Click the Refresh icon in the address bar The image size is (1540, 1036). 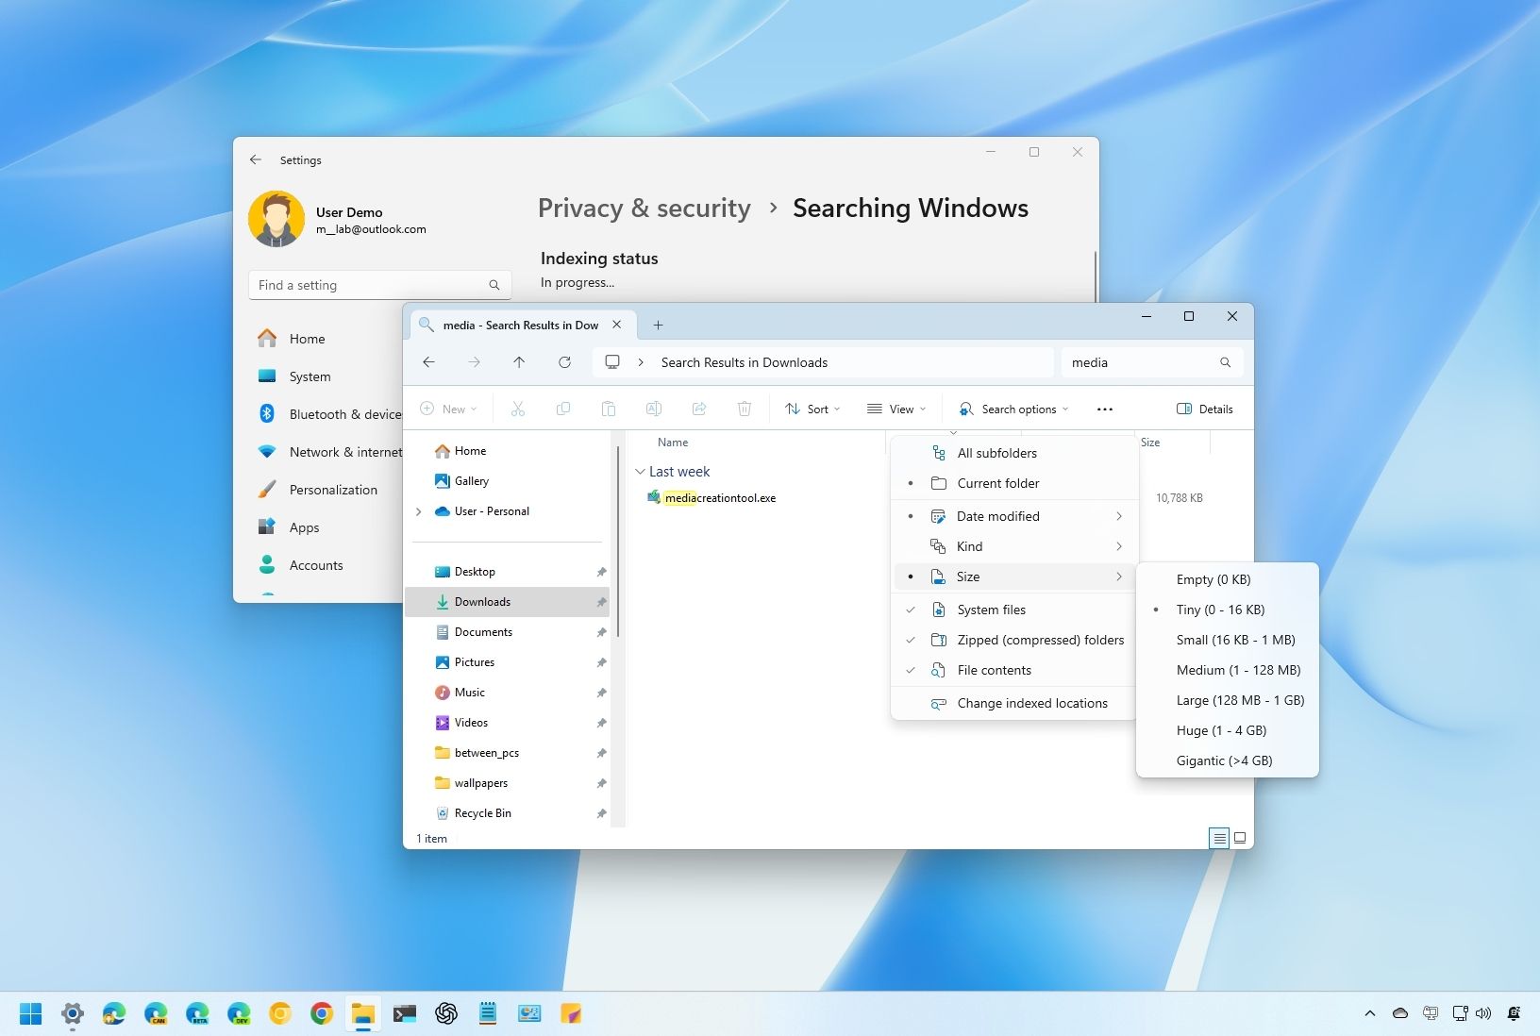(564, 361)
